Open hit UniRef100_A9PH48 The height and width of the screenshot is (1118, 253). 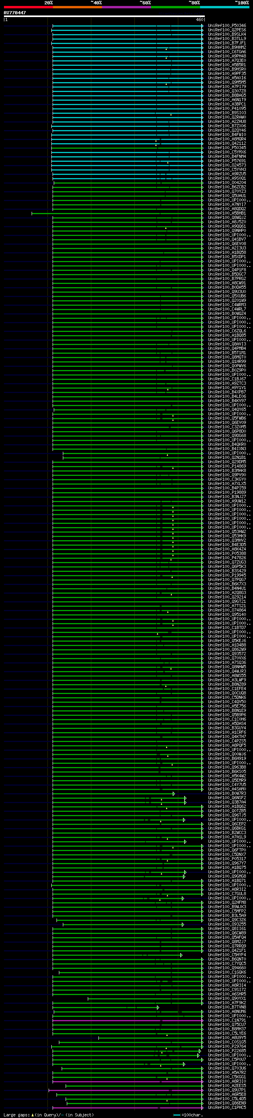coord(227,56)
